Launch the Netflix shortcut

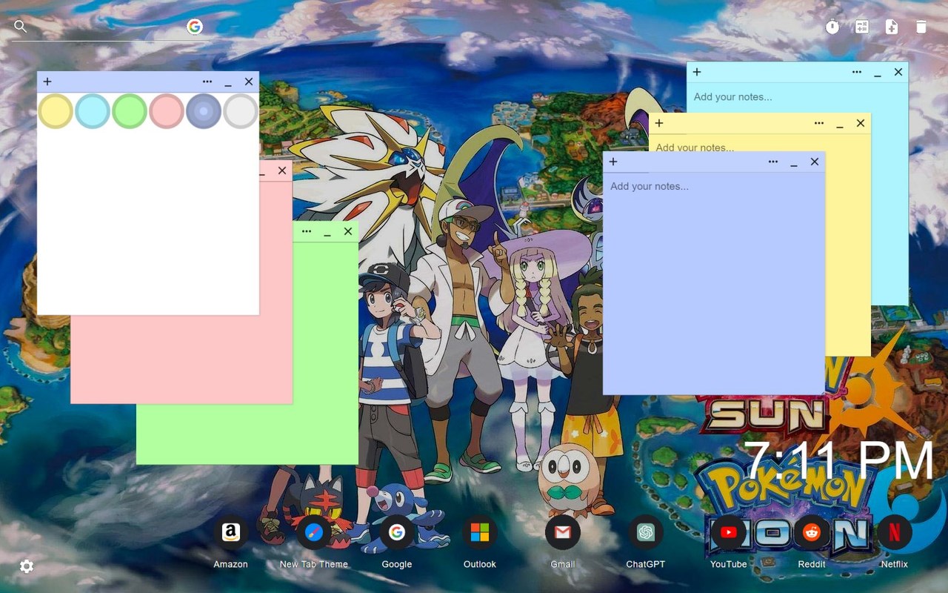[x=895, y=532]
